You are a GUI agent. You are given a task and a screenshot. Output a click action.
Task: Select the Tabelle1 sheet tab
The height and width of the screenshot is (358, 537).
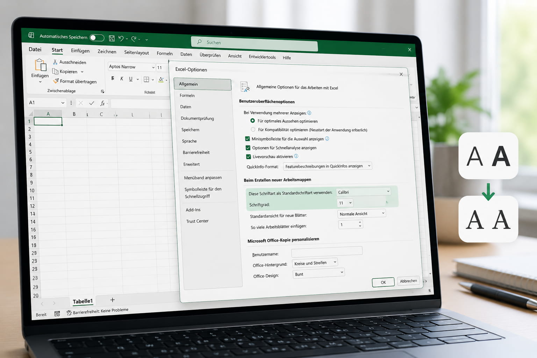click(83, 301)
